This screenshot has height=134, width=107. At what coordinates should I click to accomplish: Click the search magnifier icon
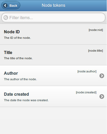click(x=6, y=18)
